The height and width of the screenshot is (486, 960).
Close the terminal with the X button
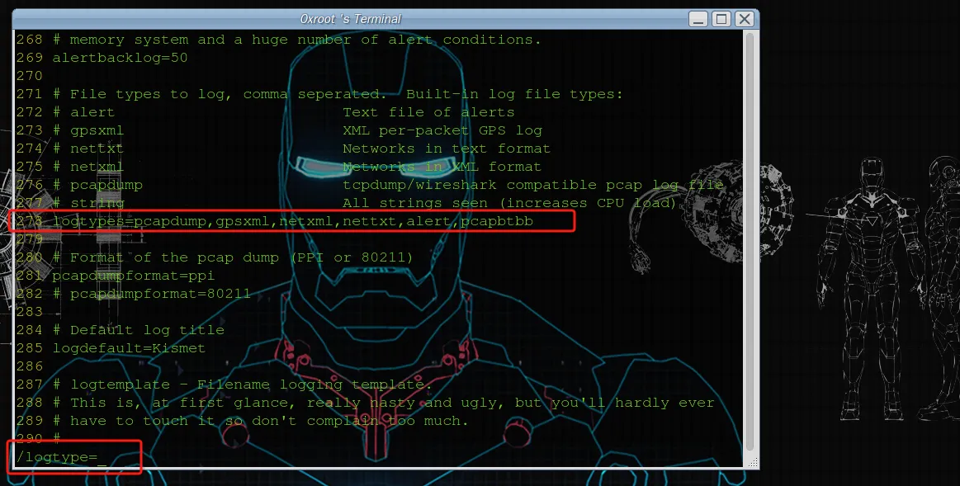[x=744, y=19]
